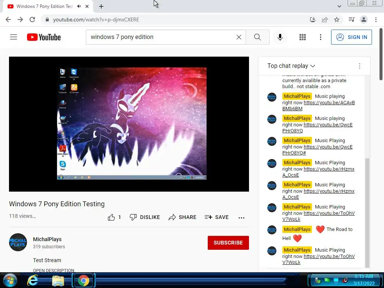
Task: Click the video title text
Action: (x=57, y=204)
